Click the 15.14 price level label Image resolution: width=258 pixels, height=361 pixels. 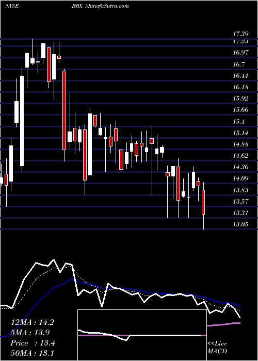[240, 133]
